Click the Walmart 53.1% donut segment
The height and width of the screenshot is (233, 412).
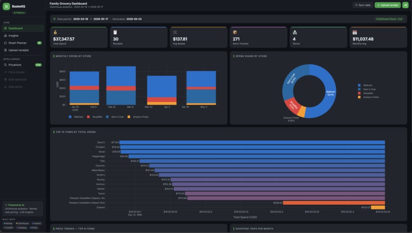coord(330,94)
